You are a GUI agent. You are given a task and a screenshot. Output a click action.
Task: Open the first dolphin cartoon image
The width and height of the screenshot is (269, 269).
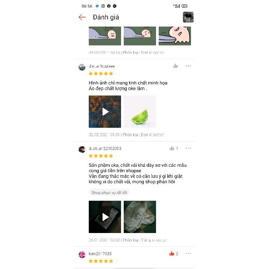point(105,36)
